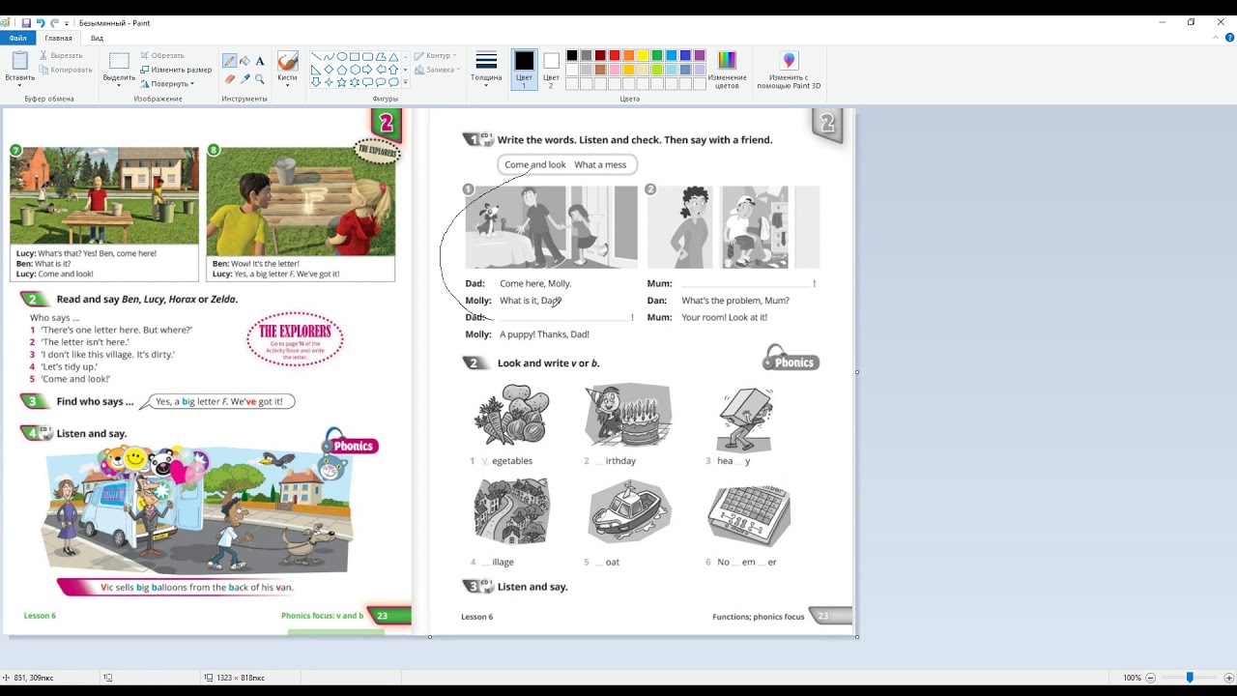Open the Paste (Вставить) dropdown arrow
The height and width of the screenshot is (696, 1237).
[x=19, y=85]
